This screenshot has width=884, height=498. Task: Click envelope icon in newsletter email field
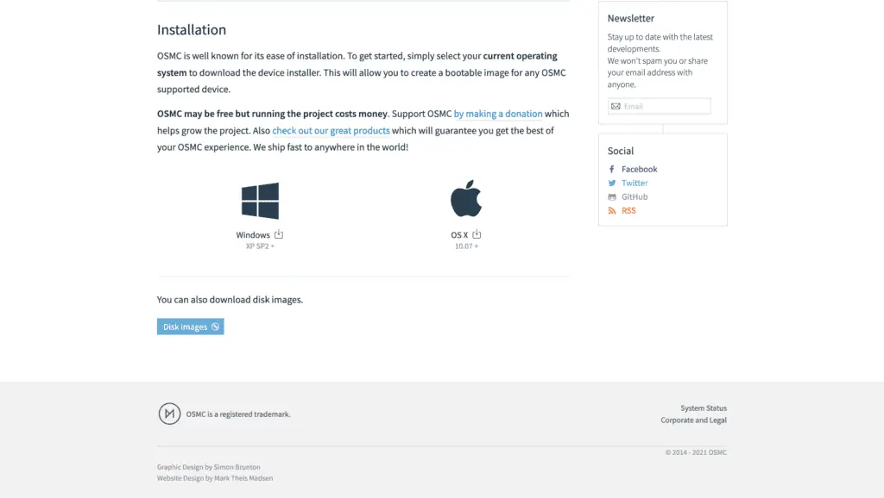point(616,106)
